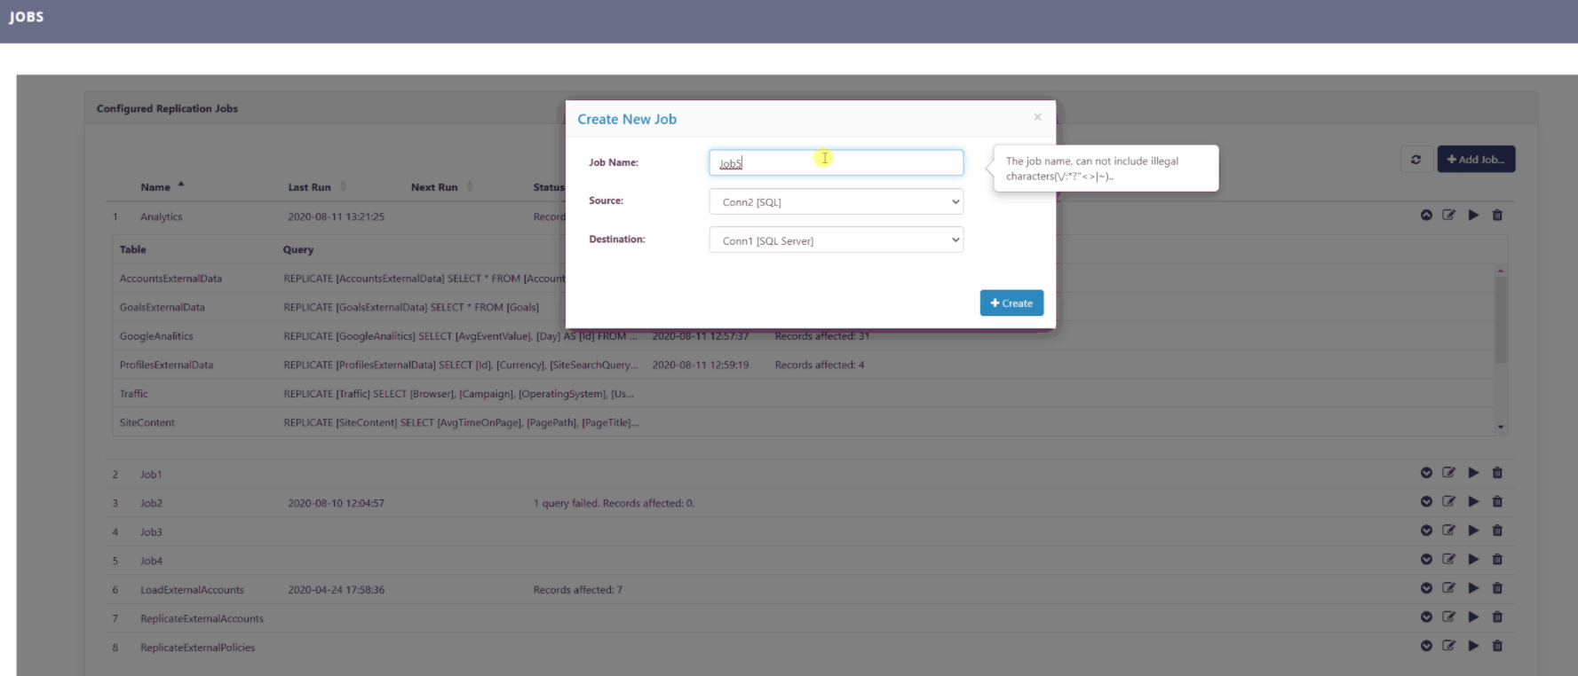Image resolution: width=1578 pixels, height=676 pixels.
Task: Open the Source connection dropdown
Action: click(x=836, y=202)
